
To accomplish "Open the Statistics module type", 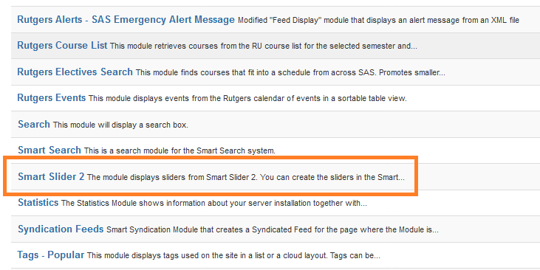I will (x=38, y=203).
